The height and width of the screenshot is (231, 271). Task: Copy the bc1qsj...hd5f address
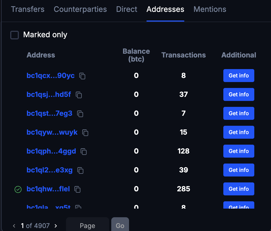78,95
